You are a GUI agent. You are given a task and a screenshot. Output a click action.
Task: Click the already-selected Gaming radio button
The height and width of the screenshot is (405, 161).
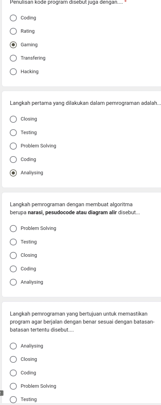(x=13, y=45)
